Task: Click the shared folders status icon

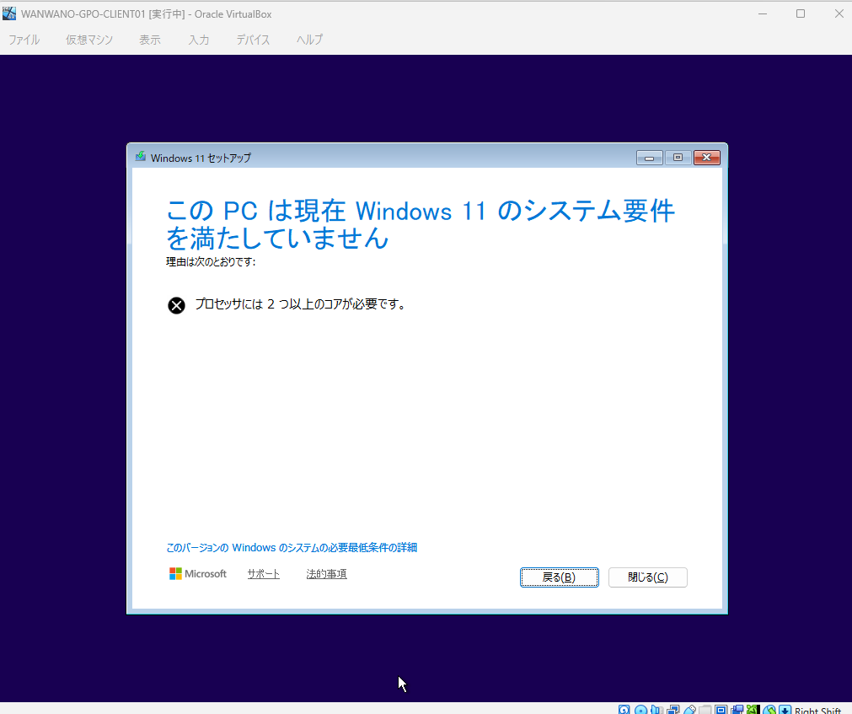Action: pyautogui.click(x=705, y=710)
